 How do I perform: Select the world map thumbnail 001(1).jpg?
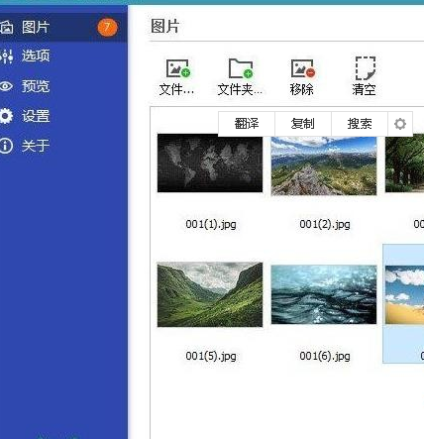pyautogui.click(x=210, y=164)
